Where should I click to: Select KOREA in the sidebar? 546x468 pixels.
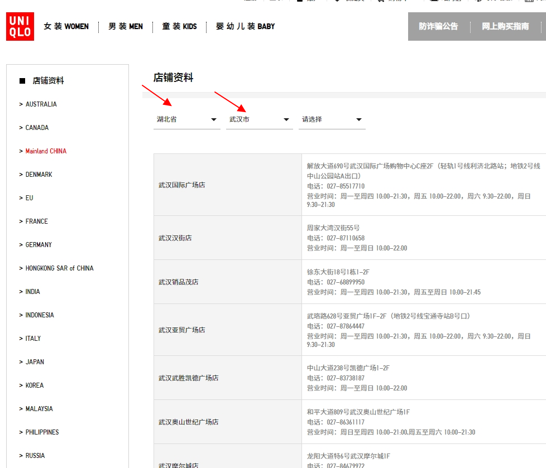tap(35, 385)
